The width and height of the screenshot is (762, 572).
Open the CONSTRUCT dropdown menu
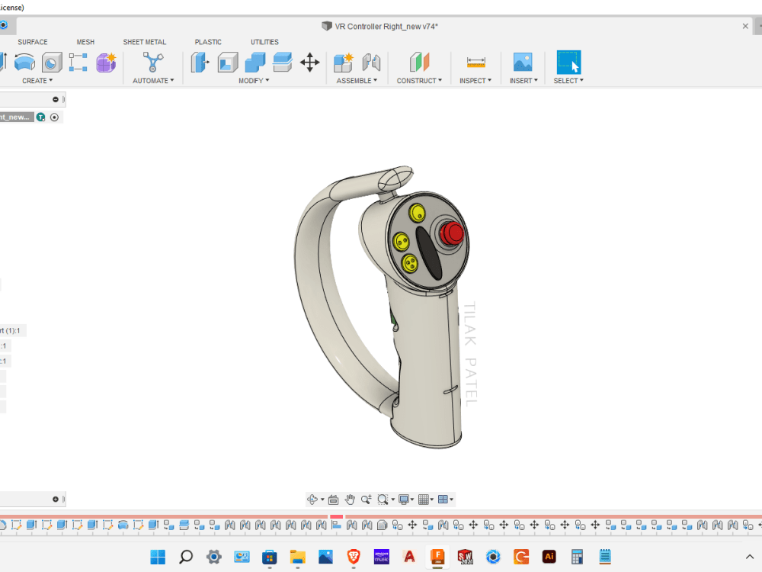coord(419,81)
